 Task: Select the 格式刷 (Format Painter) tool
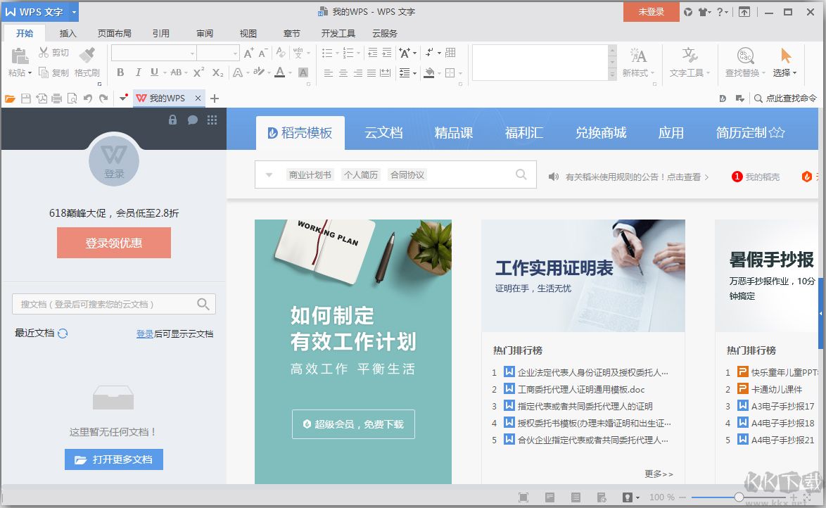(x=89, y=53)
